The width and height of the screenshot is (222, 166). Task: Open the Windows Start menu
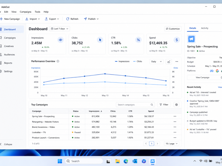60,161
